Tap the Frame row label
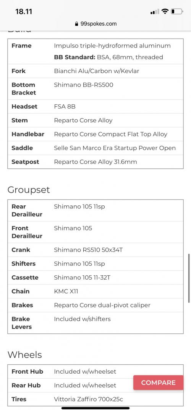The height and width of the screenshot is (413, 191). (21, 46)
